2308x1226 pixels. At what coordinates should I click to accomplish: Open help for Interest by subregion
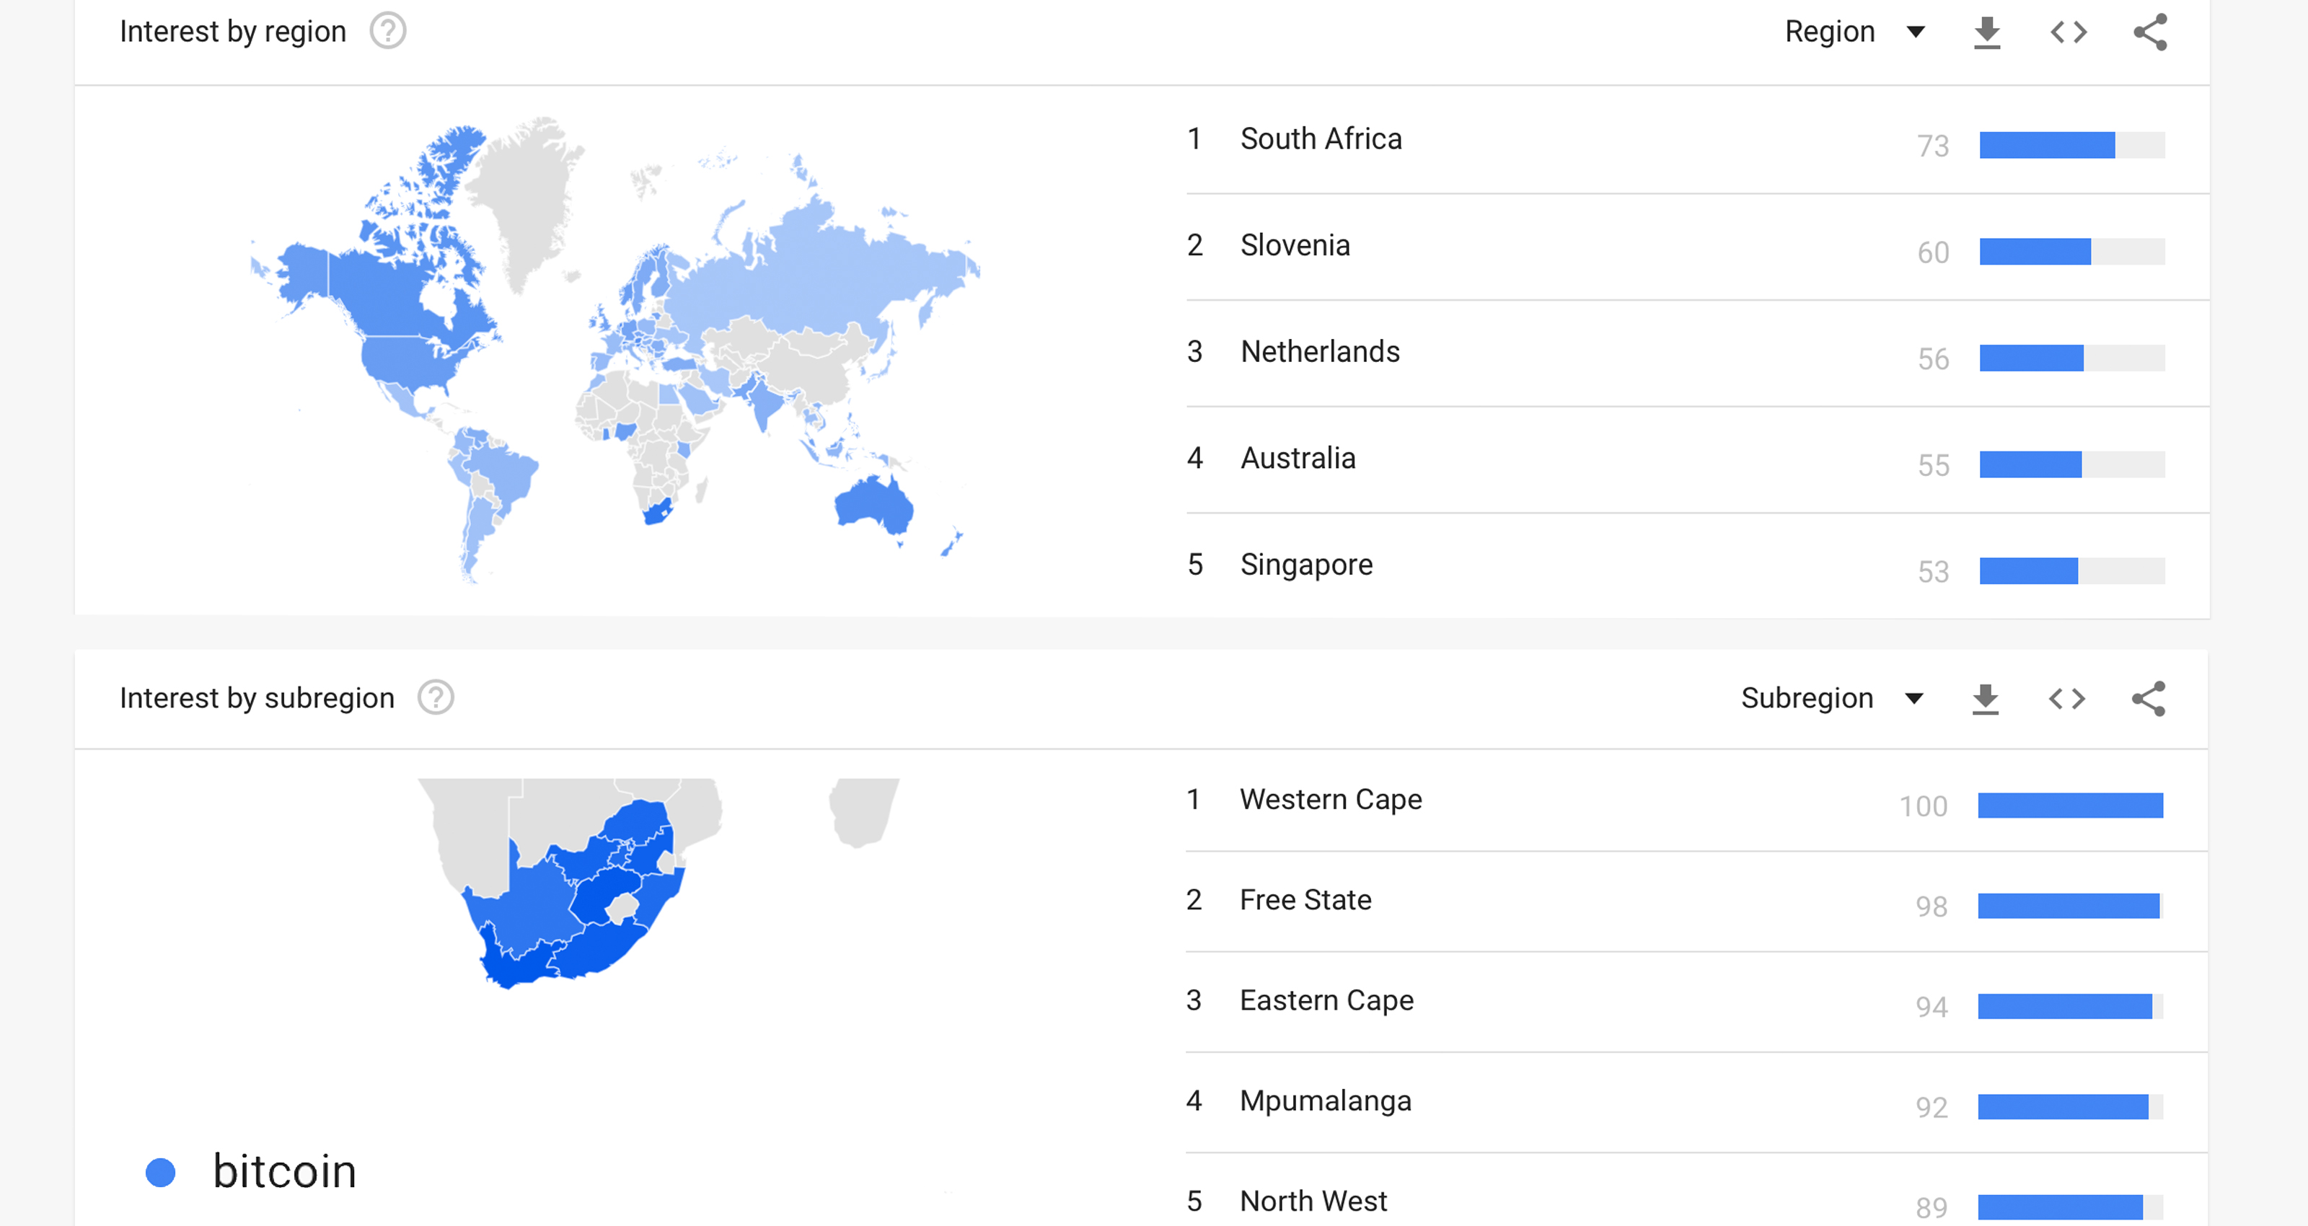pyautogui.click(x=436, y=697)
